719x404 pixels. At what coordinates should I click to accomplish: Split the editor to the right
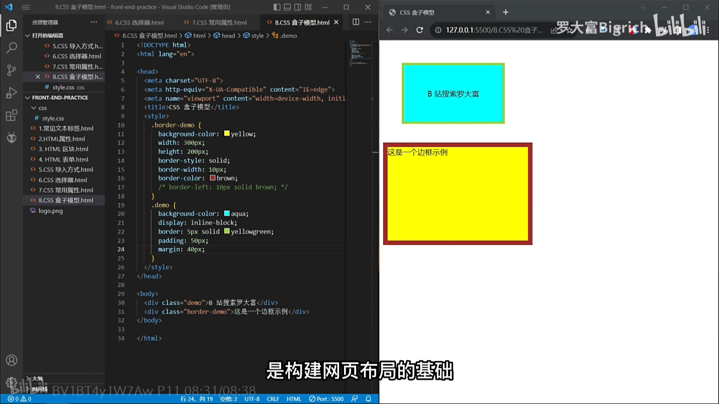(356, 22)
